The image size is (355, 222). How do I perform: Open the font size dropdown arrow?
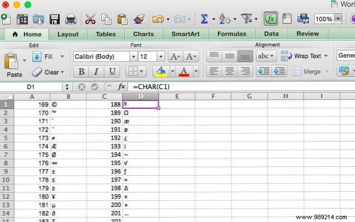[x=161, y=56]
